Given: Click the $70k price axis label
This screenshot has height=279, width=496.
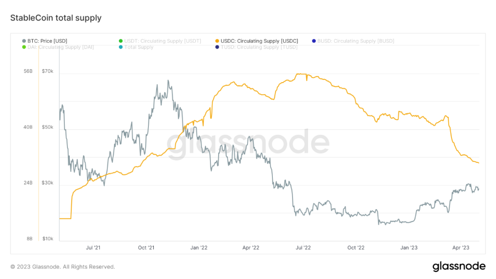Looking at the screenshot, I should pyautogui.click(x=47, y=72).
